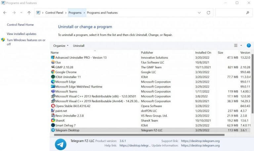Sort by the Version column header
Screen dimensions: 254x151
245,52
